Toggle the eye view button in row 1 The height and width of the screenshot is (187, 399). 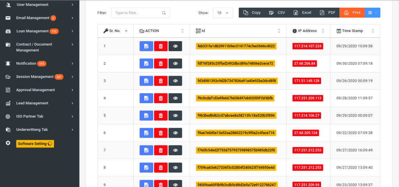click(x=175, y=46)
